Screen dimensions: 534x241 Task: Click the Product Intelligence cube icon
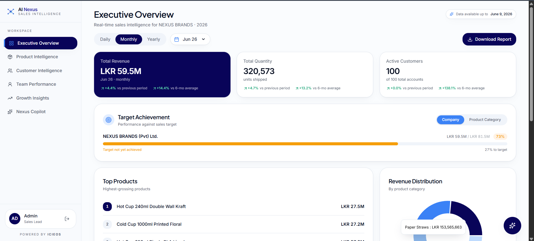[x=10, y=57]
